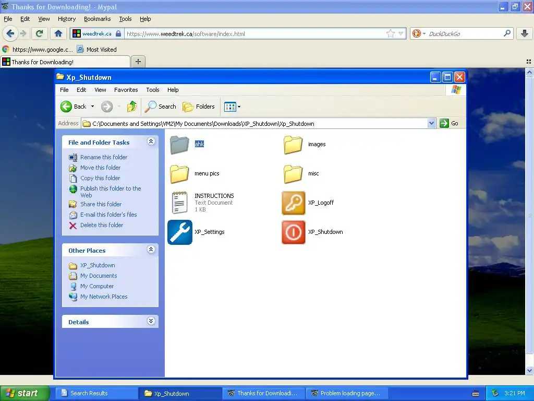Go to My Documents in Other Places
534x401 pixels.
(x=99, y=276)
